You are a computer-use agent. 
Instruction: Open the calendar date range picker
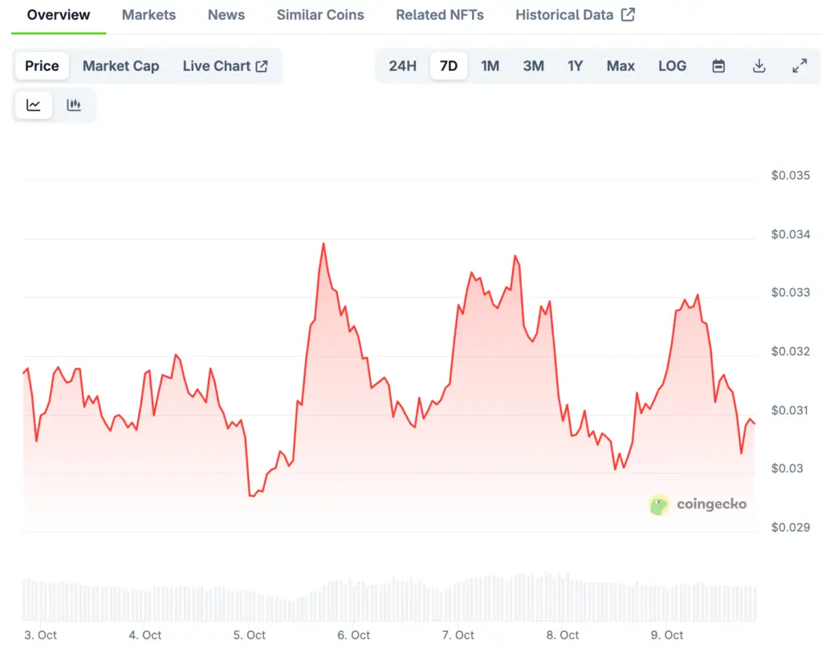718,66
